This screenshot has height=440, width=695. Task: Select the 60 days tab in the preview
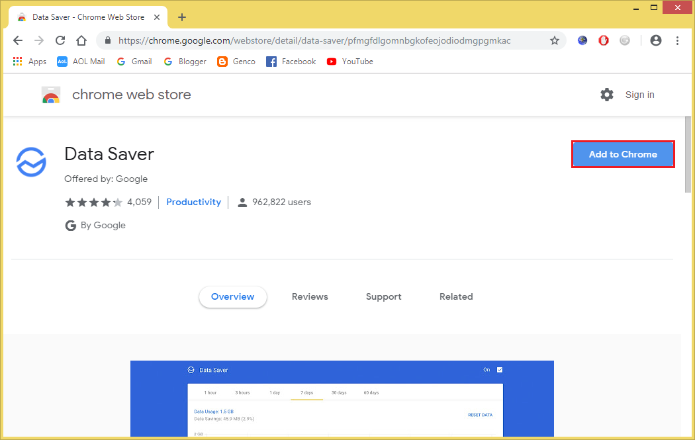pos(371,392)
